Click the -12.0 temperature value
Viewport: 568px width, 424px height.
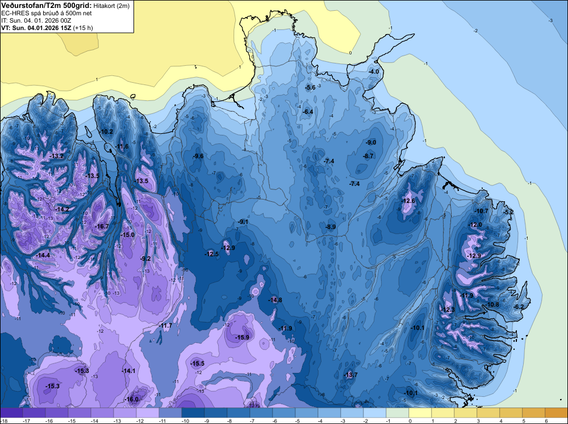[475, 224]
